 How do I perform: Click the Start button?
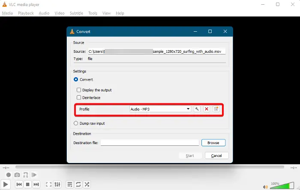(190, 156)
